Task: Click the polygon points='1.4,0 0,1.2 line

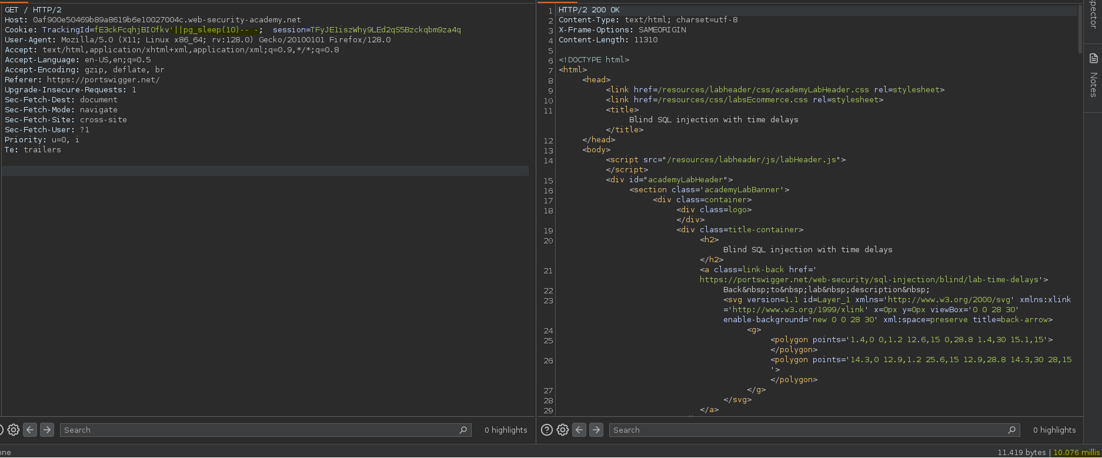Action: click(911, 340)
